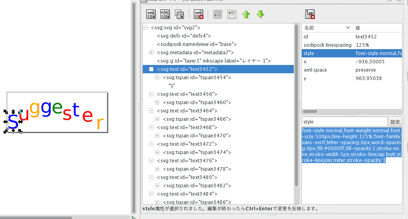Select the x attribute row
408x219 pixels.
click(352, 61)
